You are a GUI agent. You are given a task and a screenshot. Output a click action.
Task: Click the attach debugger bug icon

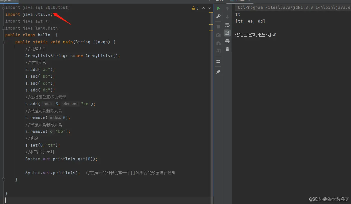pos(218,43)
